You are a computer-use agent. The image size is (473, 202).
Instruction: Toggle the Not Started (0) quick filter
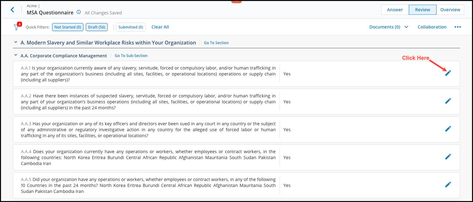click(68, 27)
